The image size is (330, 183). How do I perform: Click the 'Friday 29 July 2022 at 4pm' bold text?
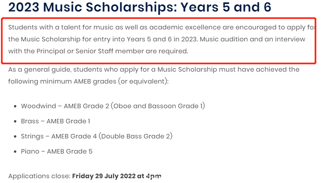[x=117, y=176]
